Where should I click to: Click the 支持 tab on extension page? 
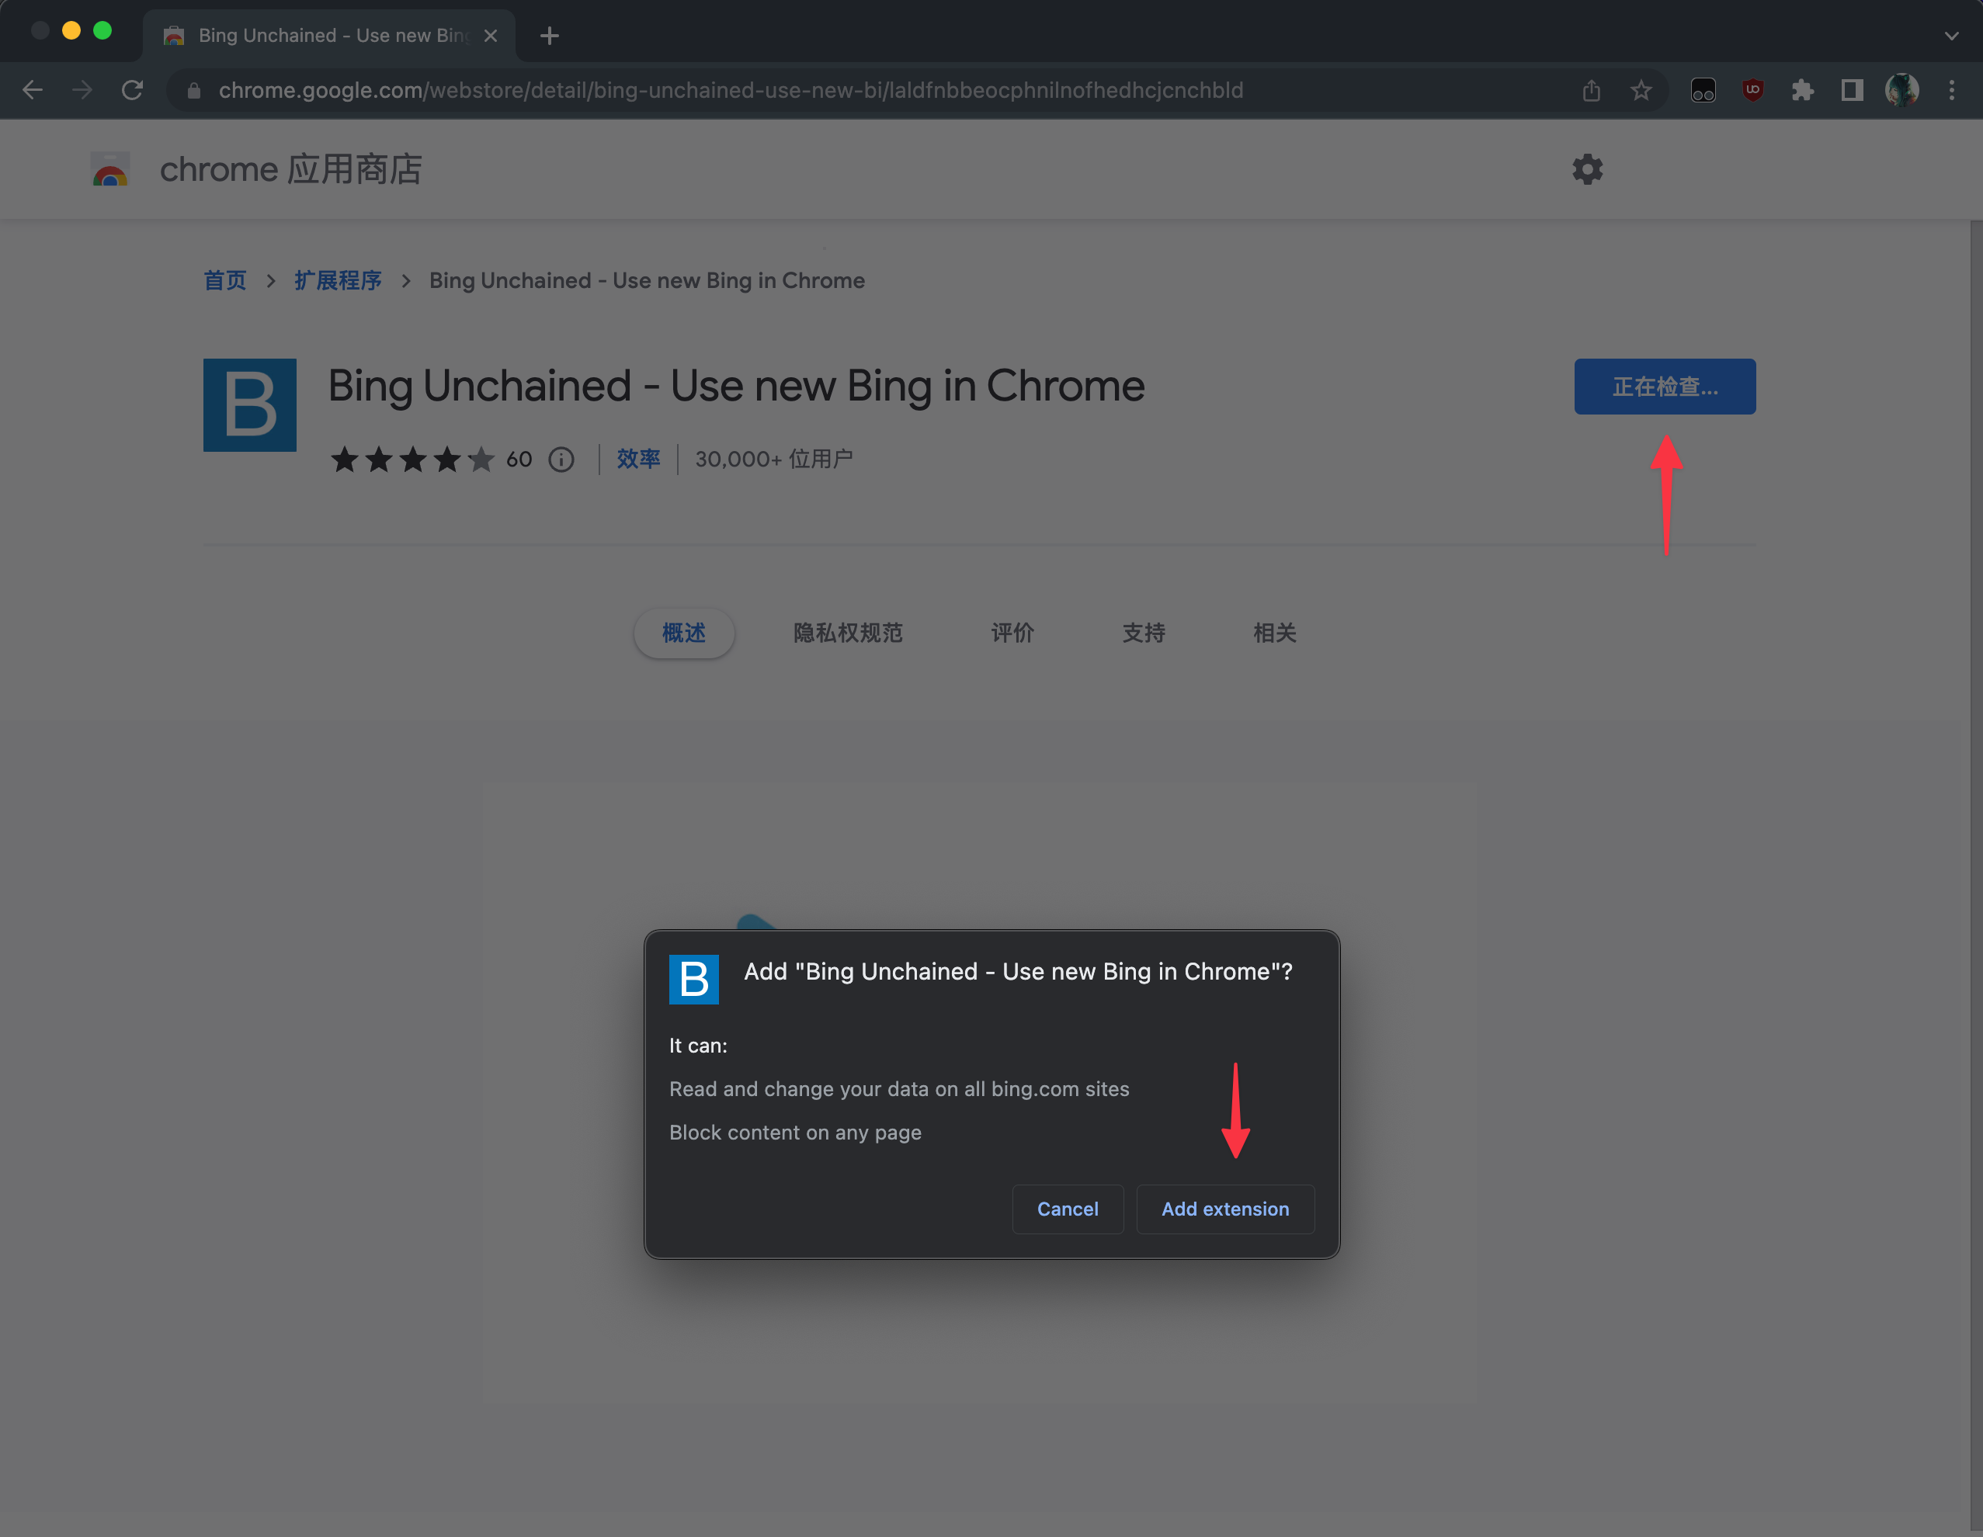[1143, 633]
